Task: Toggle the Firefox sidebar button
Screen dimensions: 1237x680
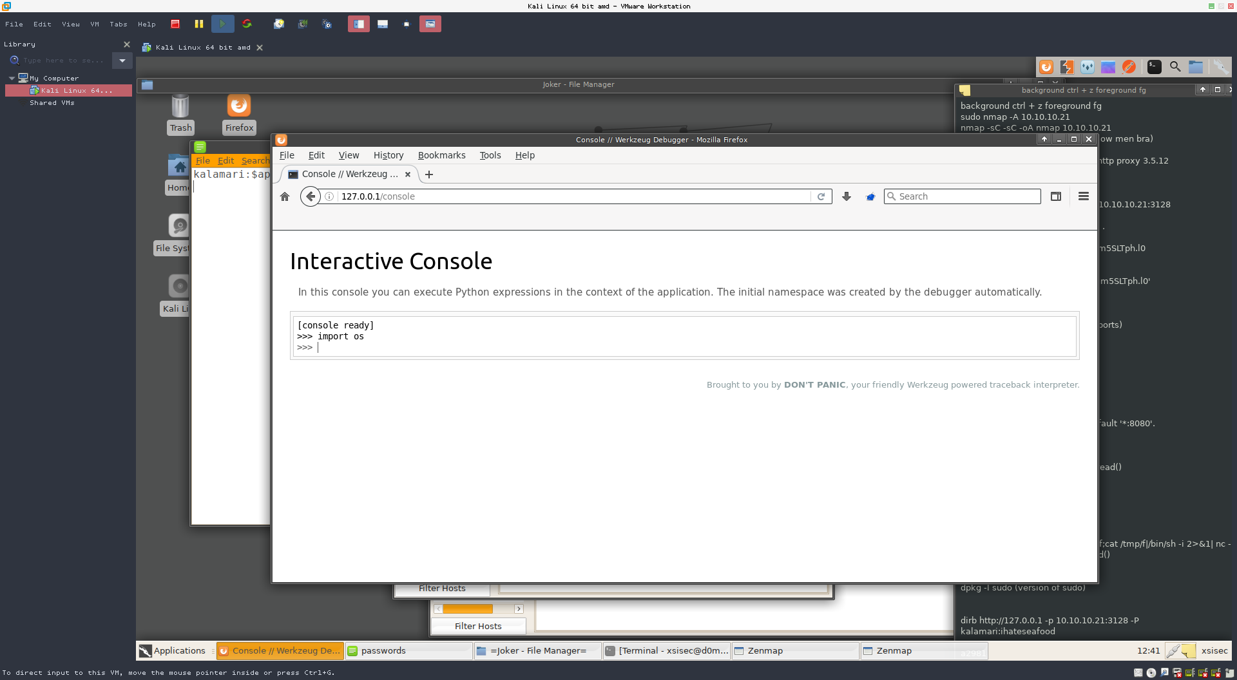Action: pyautogui.click(x=1056, y=196)
